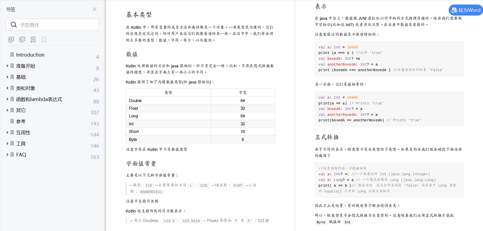
Task: Click the bookmark icon beside 工具
Action: [x=12, y=144]
